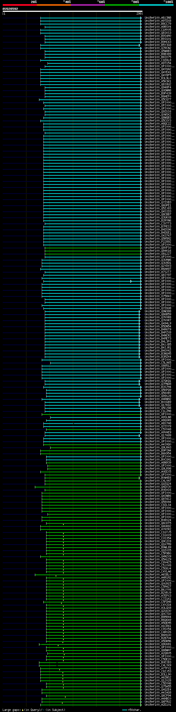176x712 pixels.
Task: Click label UniRef100_Q8T6C2
Action: point(158,499)
